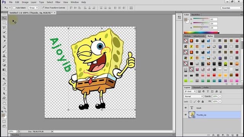Open the Essentials workspace dropdown
Image resolution: width=244 pixels, height=137 pixels.
231,8
